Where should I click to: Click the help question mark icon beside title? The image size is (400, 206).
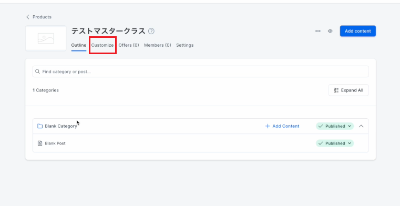coord(151,31)
